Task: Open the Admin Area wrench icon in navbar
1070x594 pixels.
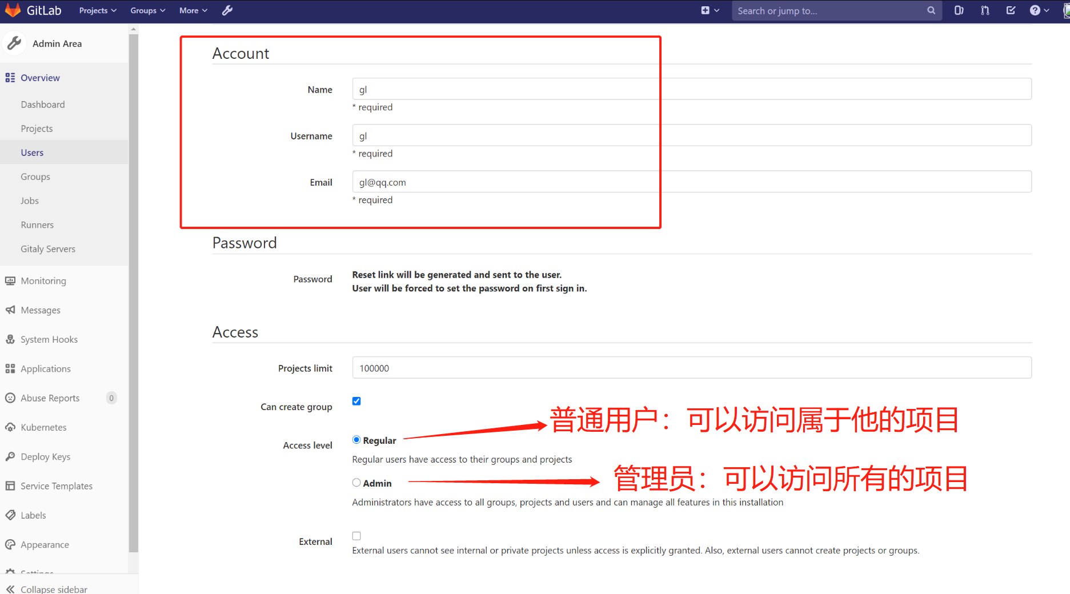Action: coord(227,10)
